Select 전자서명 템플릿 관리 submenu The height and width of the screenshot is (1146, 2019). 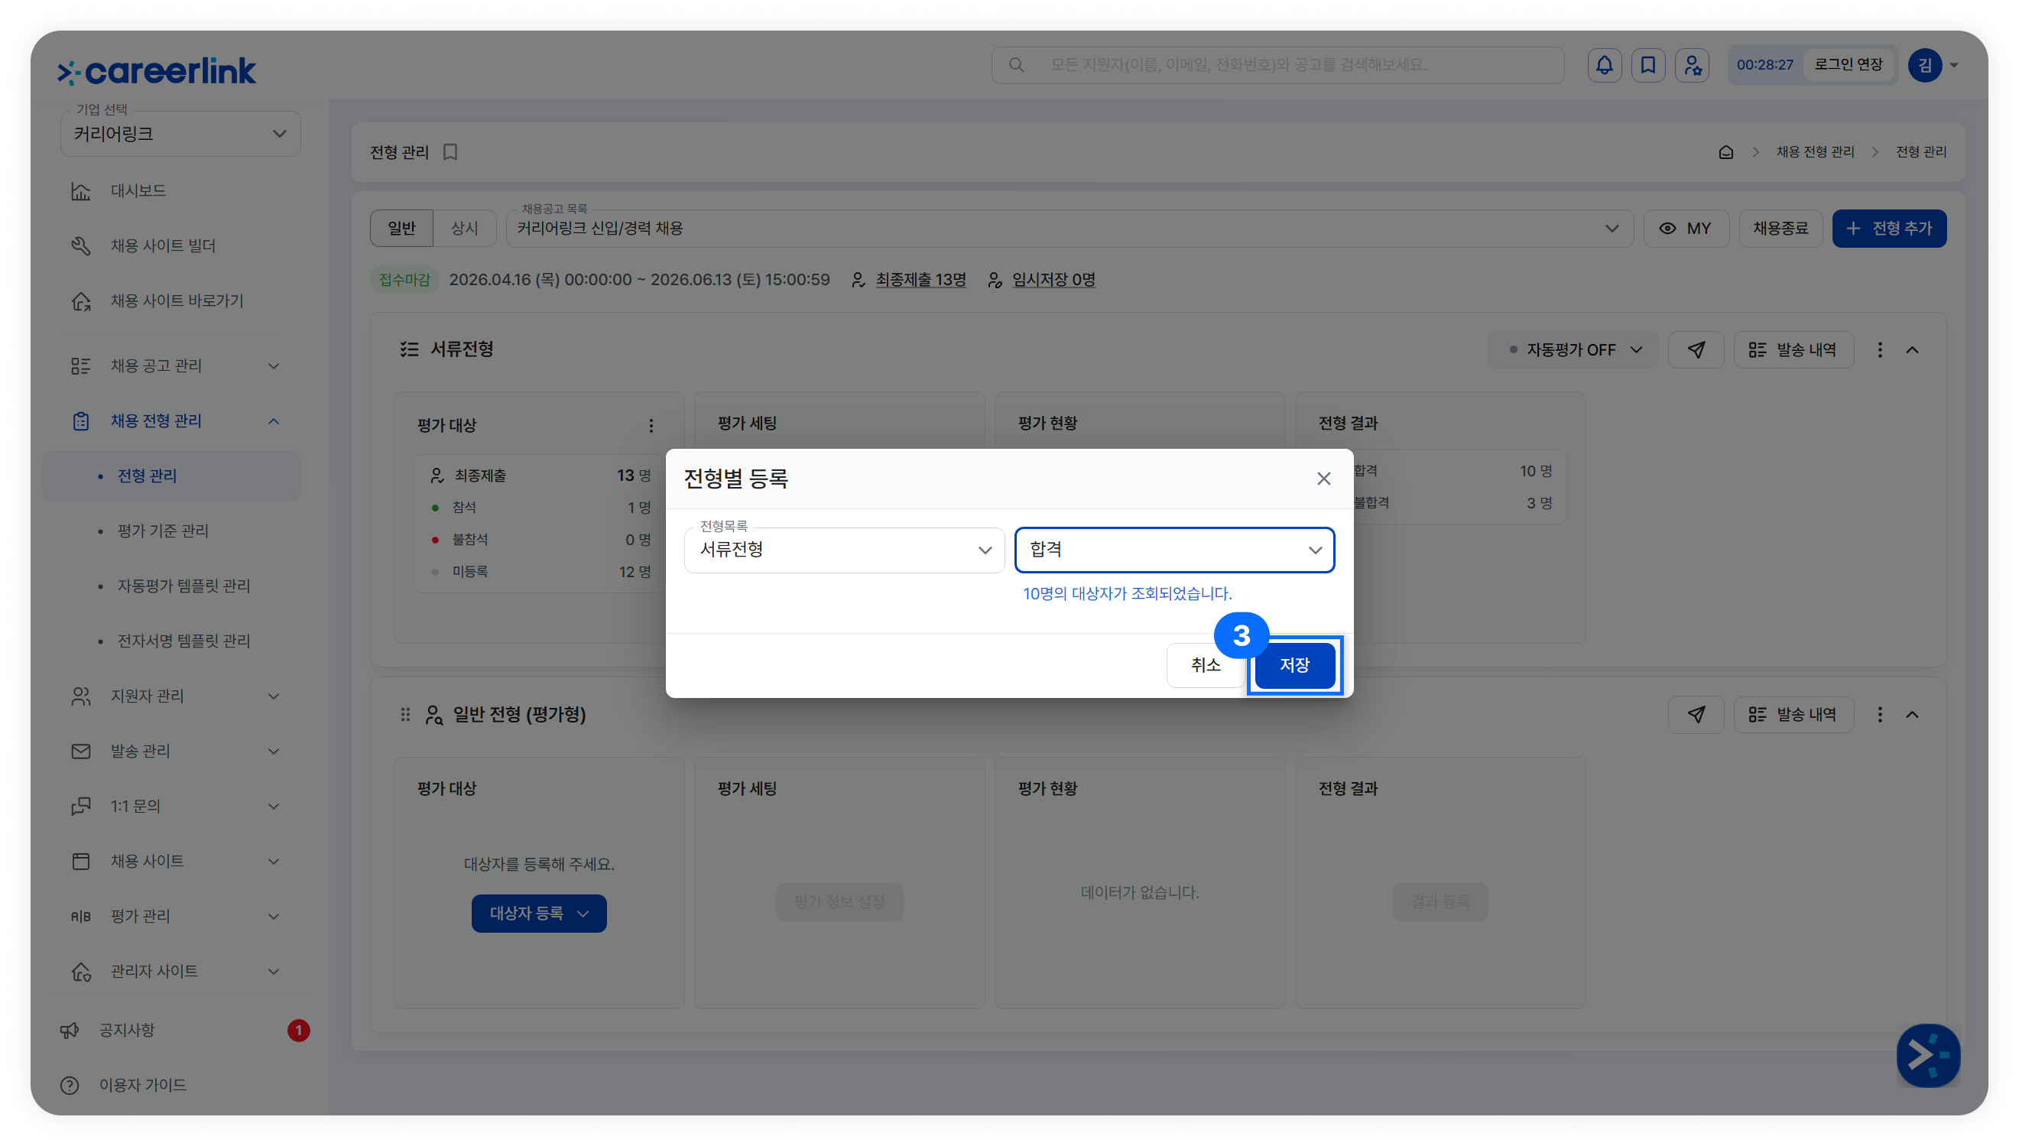pyautogui.click(x=183, y=641)
